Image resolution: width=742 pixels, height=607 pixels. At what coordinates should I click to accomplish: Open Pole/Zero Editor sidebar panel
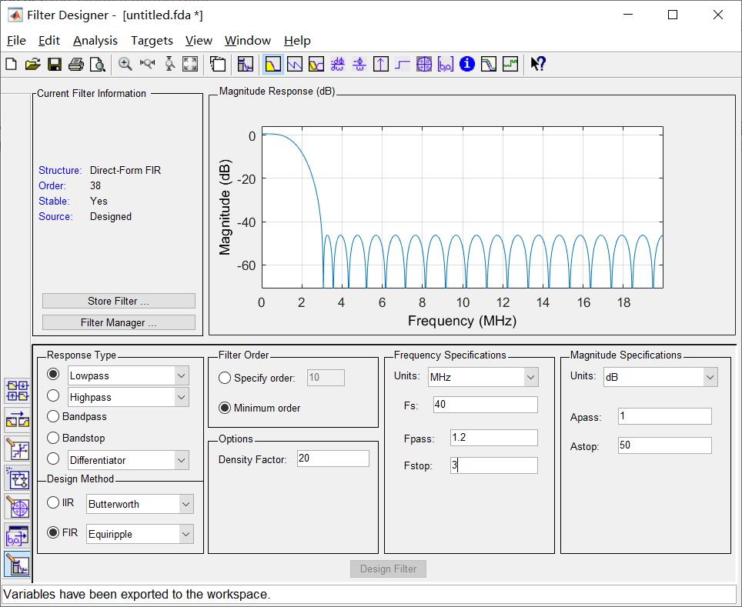[x=18, y=507]
